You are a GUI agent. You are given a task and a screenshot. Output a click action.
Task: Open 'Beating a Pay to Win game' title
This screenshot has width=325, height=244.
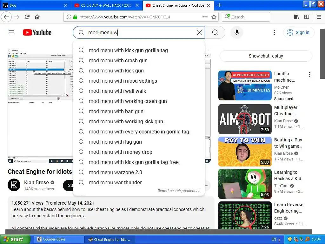(288, 143)
